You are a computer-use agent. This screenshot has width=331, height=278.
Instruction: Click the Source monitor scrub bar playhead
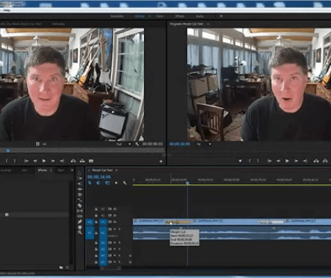click(8, 151)
